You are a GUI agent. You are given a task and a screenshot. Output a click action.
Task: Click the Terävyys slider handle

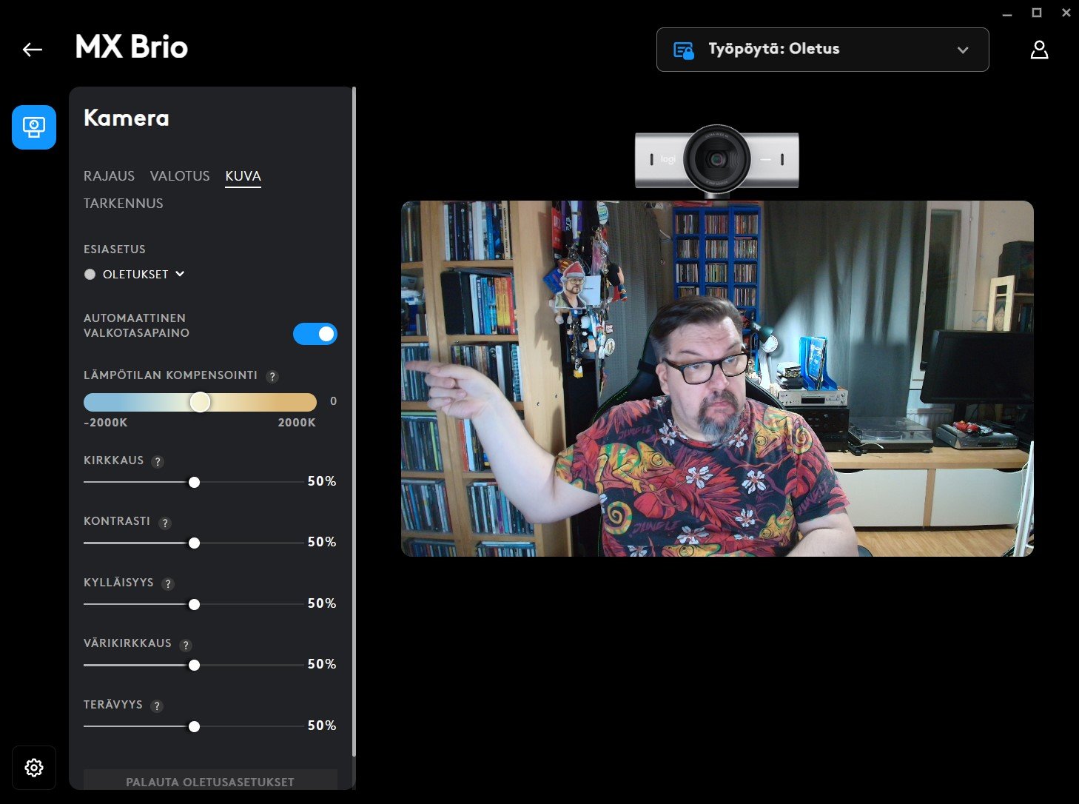[194, 727]
